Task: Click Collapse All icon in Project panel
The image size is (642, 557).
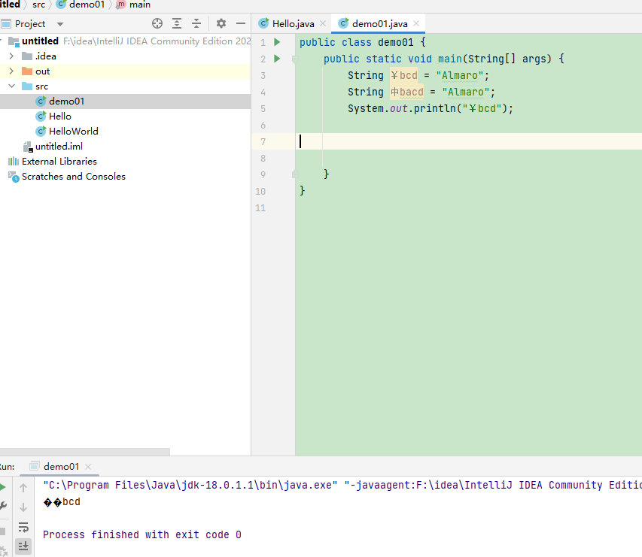Action: [196, 24]
